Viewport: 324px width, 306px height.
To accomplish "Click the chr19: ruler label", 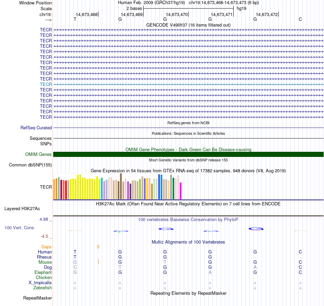I will pyautogui.click(x=46, y=14).
